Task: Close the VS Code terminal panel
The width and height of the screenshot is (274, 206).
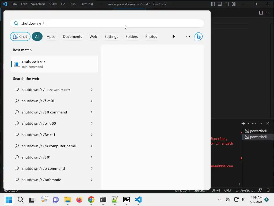Action: (x=268, y=123)
